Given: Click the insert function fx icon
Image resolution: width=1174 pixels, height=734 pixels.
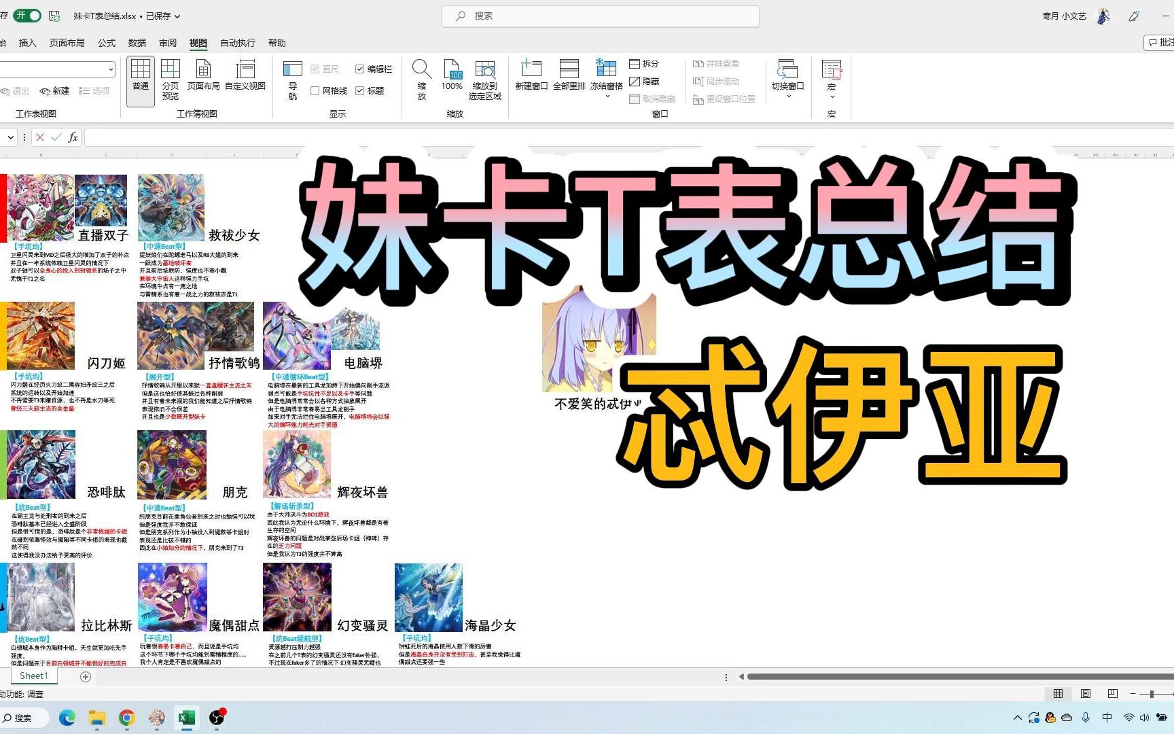Looking at the screenshot, I should pos(73,137).
